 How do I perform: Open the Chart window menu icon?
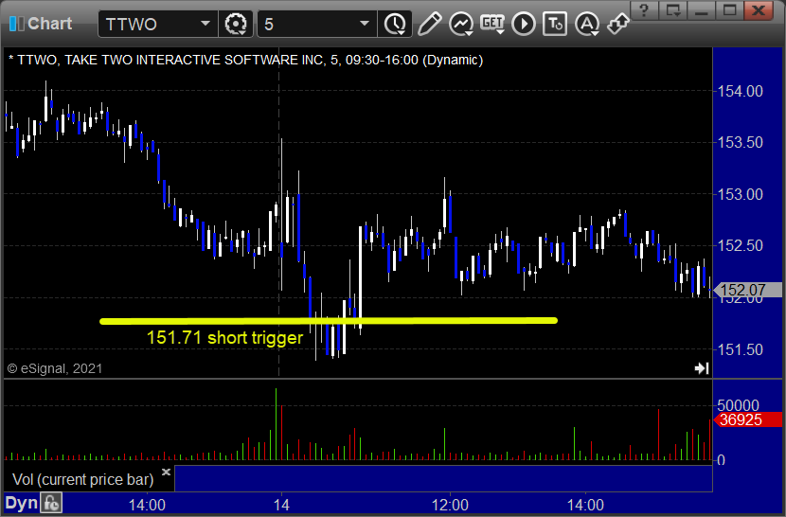16,24
